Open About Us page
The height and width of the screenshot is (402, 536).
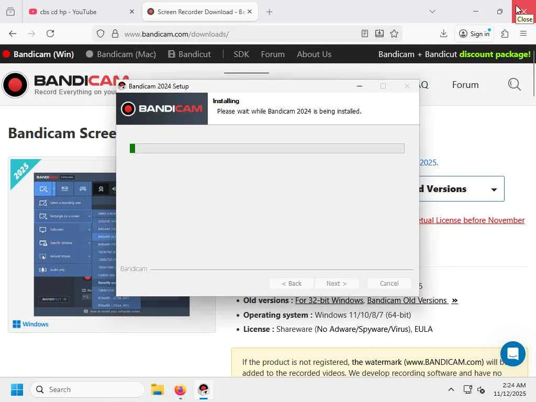tap(314, 54)
